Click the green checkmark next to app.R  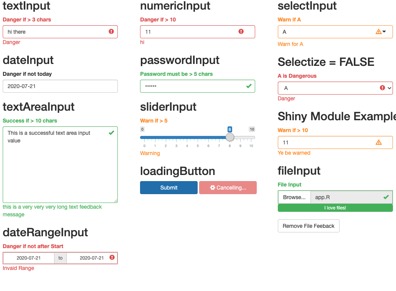pyautogui.click(x=386, y=197)
